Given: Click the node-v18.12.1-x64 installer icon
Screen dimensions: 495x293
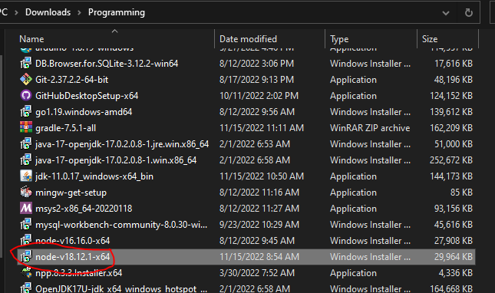Looking at the screenshot, I should click(x=26, y=256).
